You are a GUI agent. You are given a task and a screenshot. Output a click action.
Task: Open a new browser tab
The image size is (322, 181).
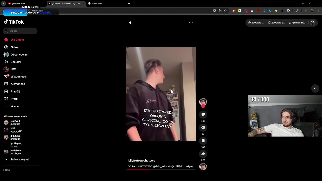[129, 4]
